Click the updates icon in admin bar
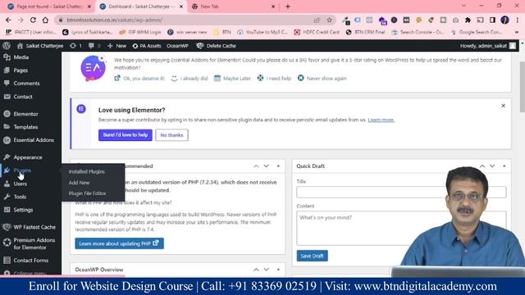The width and height of the screenshot is (525, 295). 75,46
